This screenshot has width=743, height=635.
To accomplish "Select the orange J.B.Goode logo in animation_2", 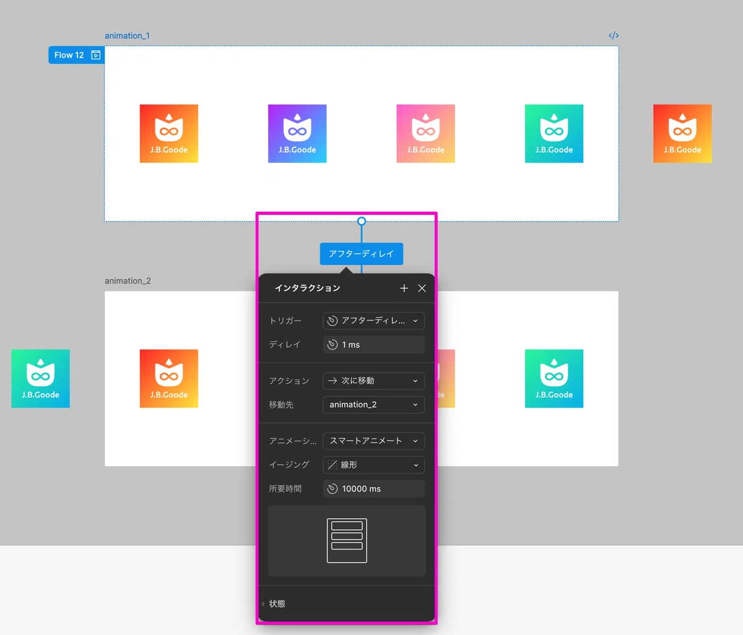I will [169, 379].
